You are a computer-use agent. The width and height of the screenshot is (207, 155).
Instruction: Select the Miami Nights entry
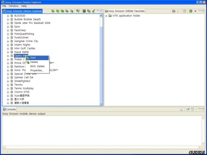(22, 45)
